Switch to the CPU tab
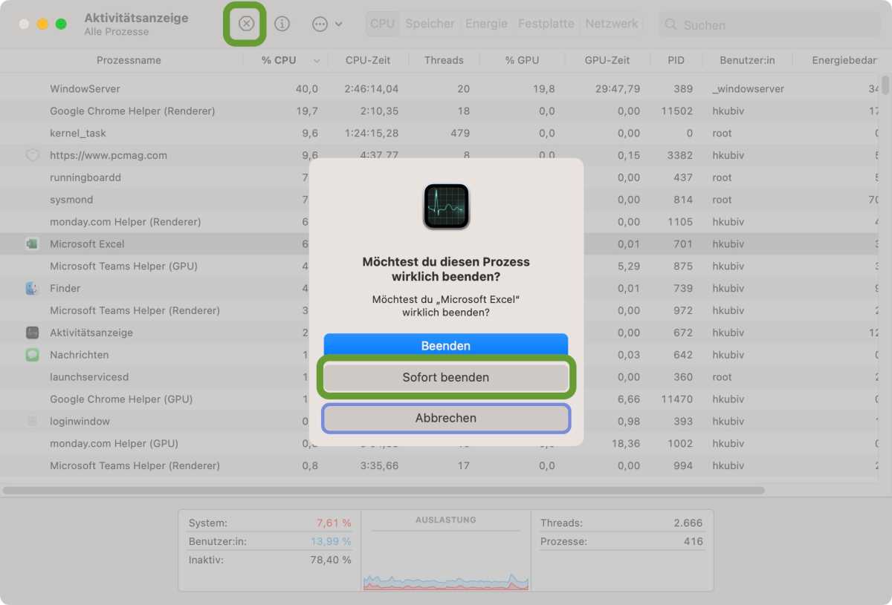The width and height of the screenshot is (892, 605). (x=382, y=24)
